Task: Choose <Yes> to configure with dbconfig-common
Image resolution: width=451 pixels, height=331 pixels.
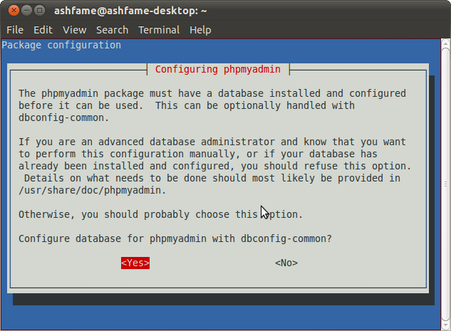Action: tap(135, 263)
